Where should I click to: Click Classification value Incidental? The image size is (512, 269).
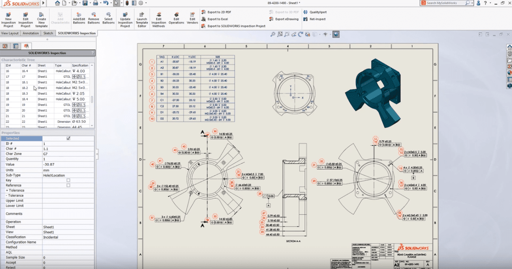68,237
